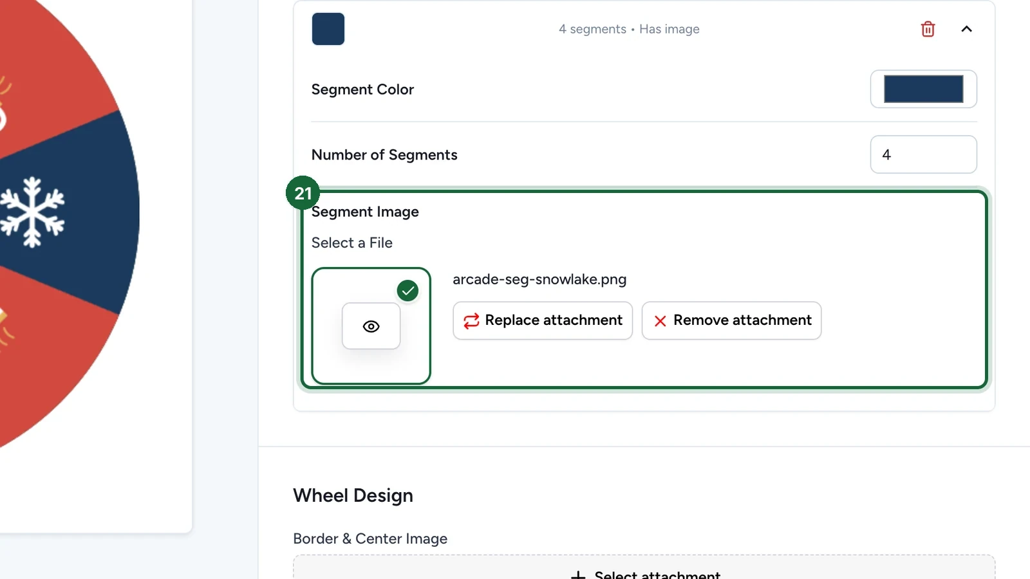This screenshot has width=1030, height=579.
Task: Click Remove attachment button
Action: (x=731, y=320)
